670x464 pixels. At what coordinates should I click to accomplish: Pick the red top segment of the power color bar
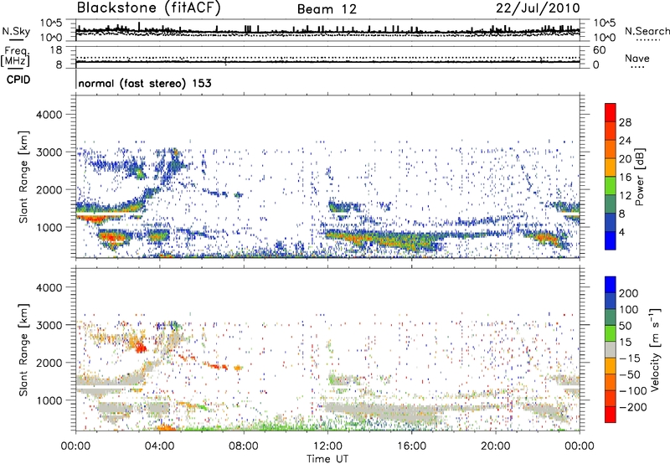(611, 112)
